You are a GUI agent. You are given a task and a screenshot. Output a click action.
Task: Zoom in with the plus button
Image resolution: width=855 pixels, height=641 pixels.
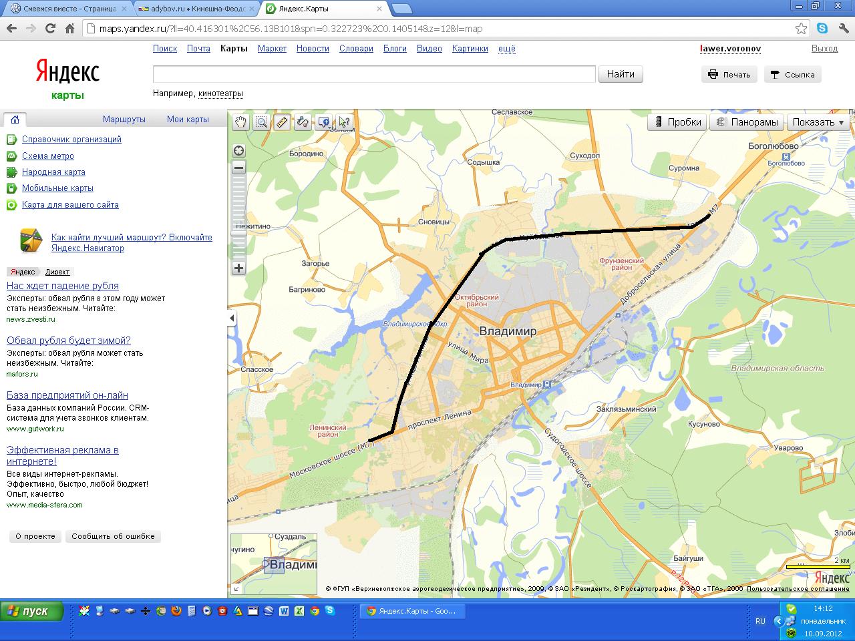(238, 268)
